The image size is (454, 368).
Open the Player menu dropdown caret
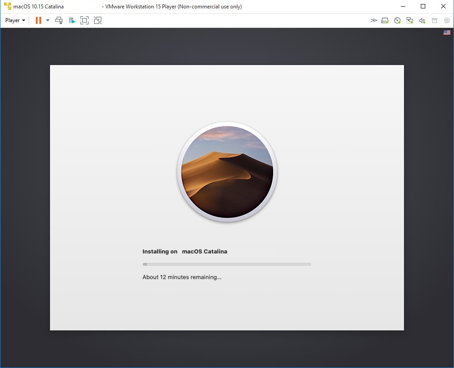23,20
